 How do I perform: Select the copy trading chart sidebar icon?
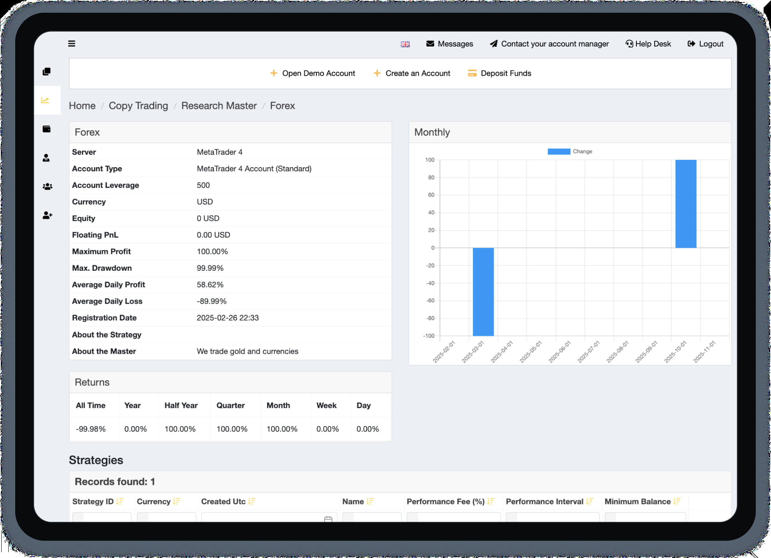(46, 100)
